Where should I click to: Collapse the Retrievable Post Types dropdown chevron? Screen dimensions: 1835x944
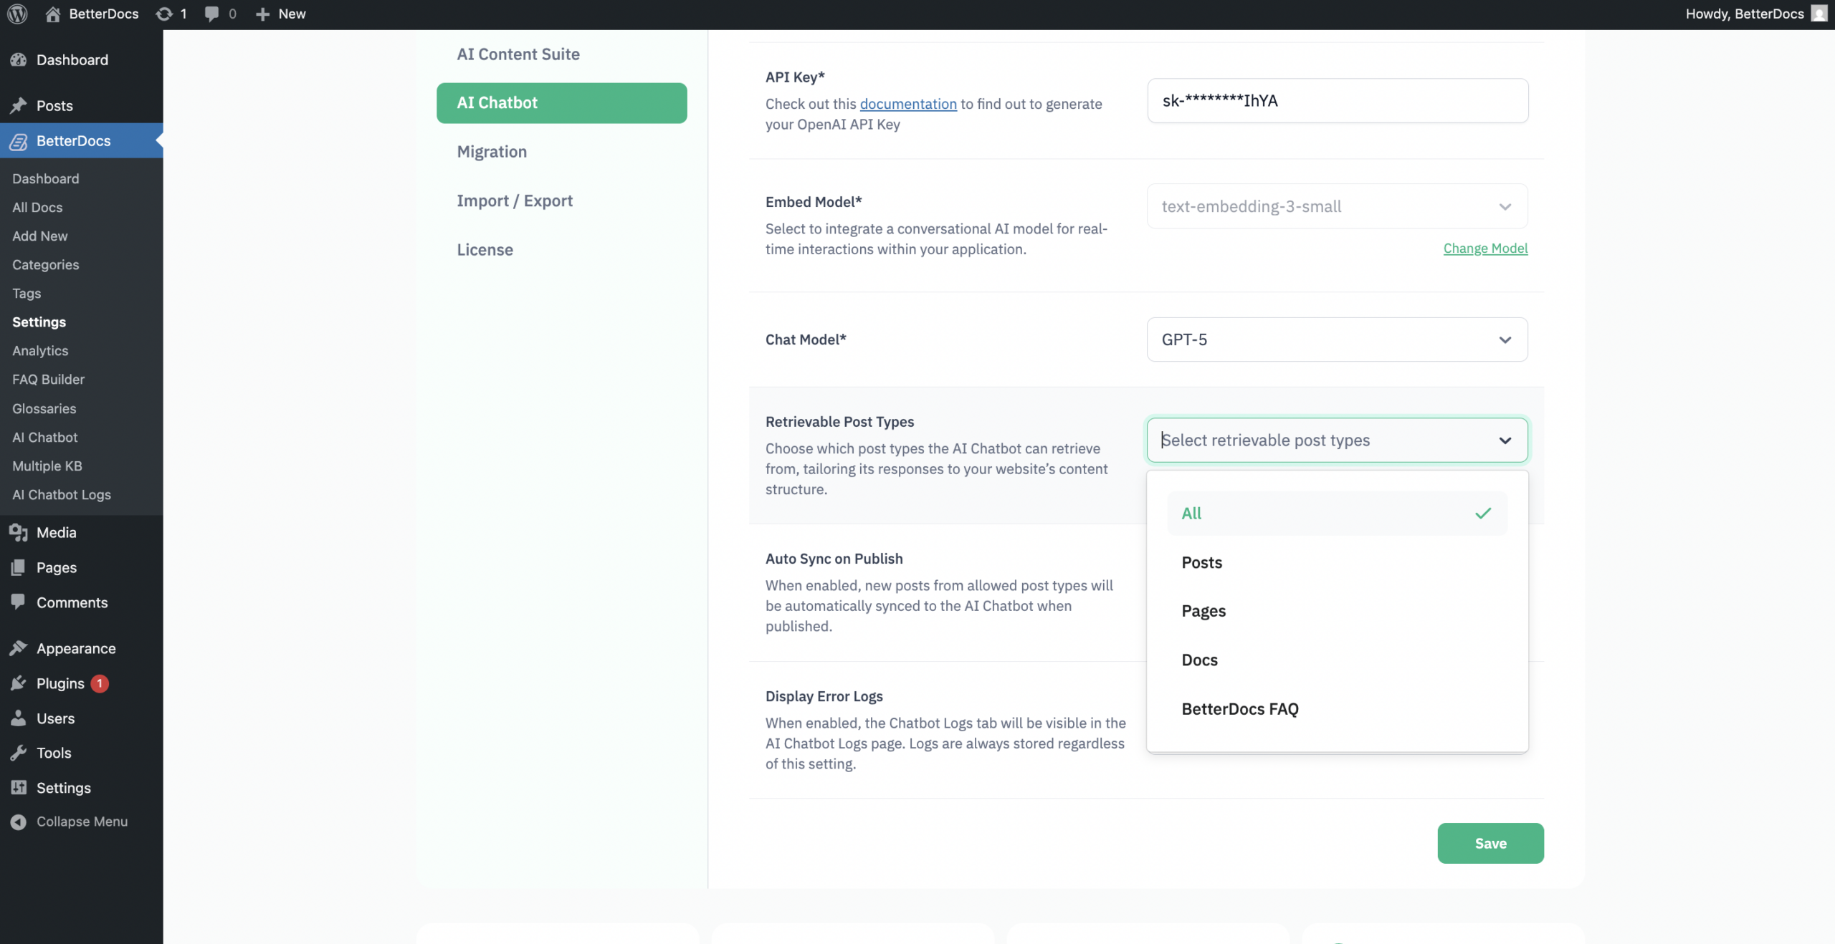click(1505, 440)
